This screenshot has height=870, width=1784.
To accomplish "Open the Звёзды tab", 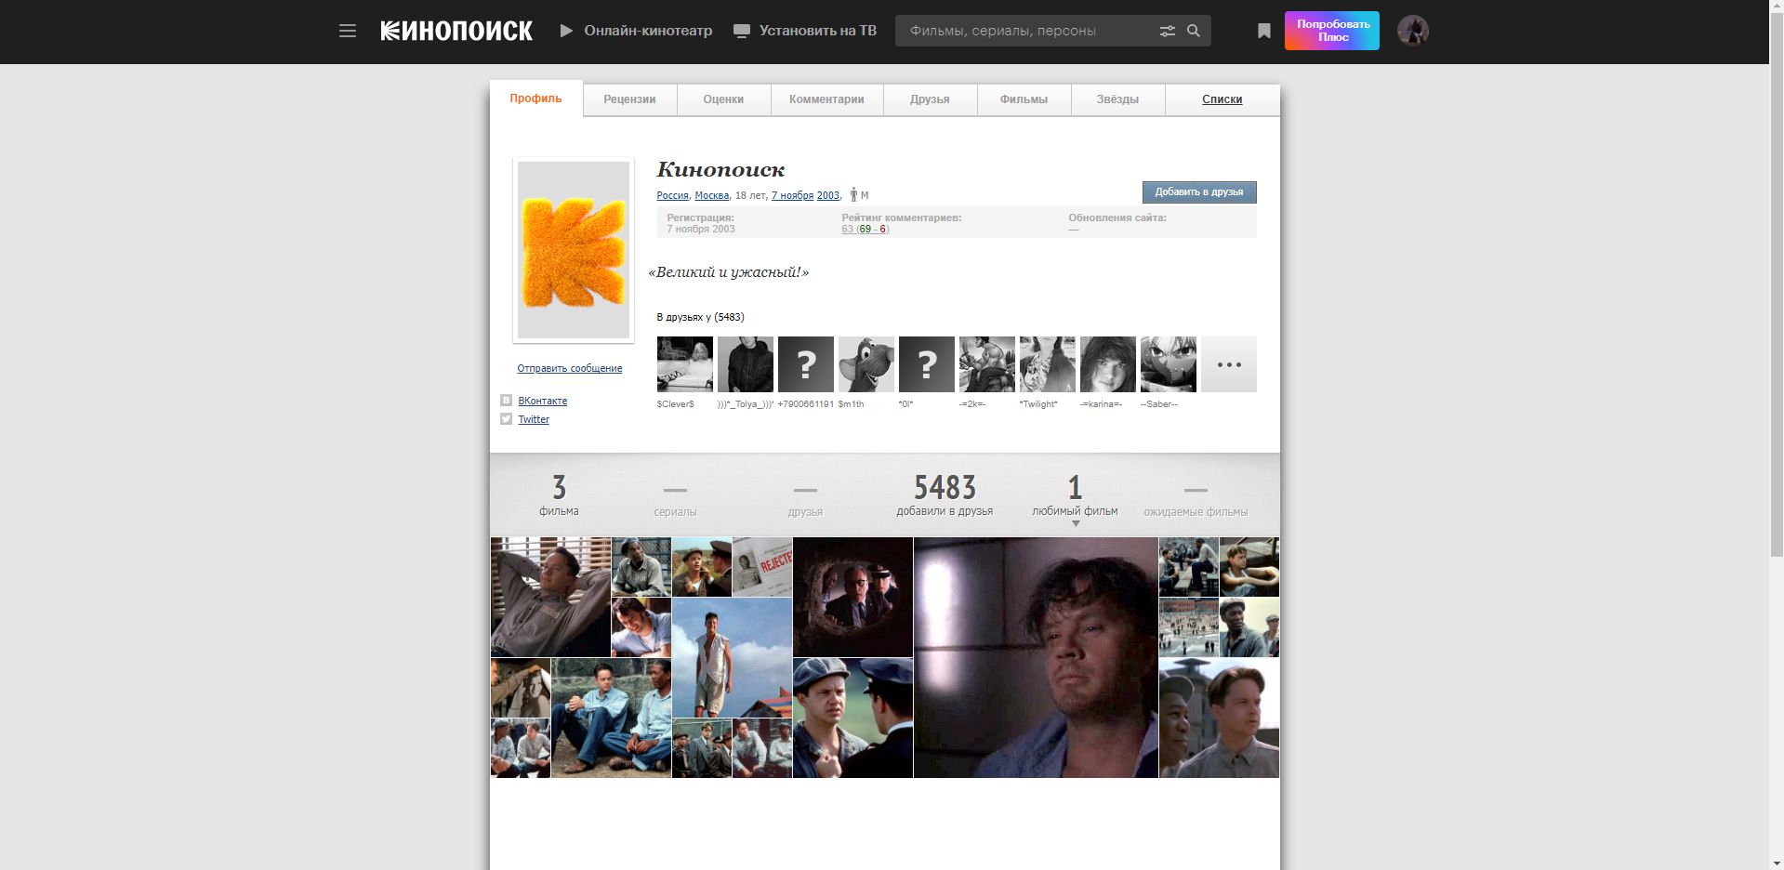I will click(1117, 99).
